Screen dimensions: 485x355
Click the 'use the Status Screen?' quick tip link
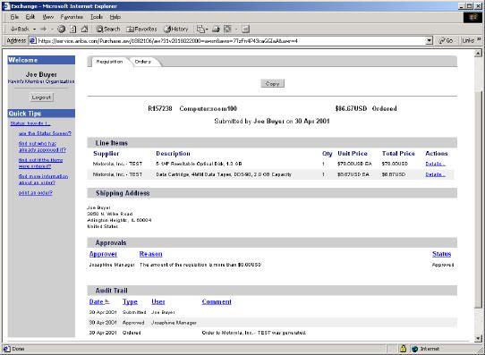(45, 133)
